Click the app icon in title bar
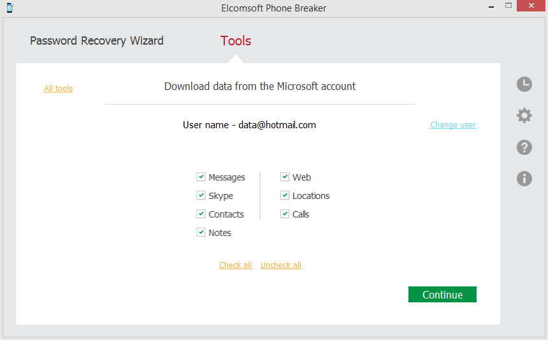Image resolution: width=548 pixels, height=340 pixels. pyautogui.click(x=9, y=8)
